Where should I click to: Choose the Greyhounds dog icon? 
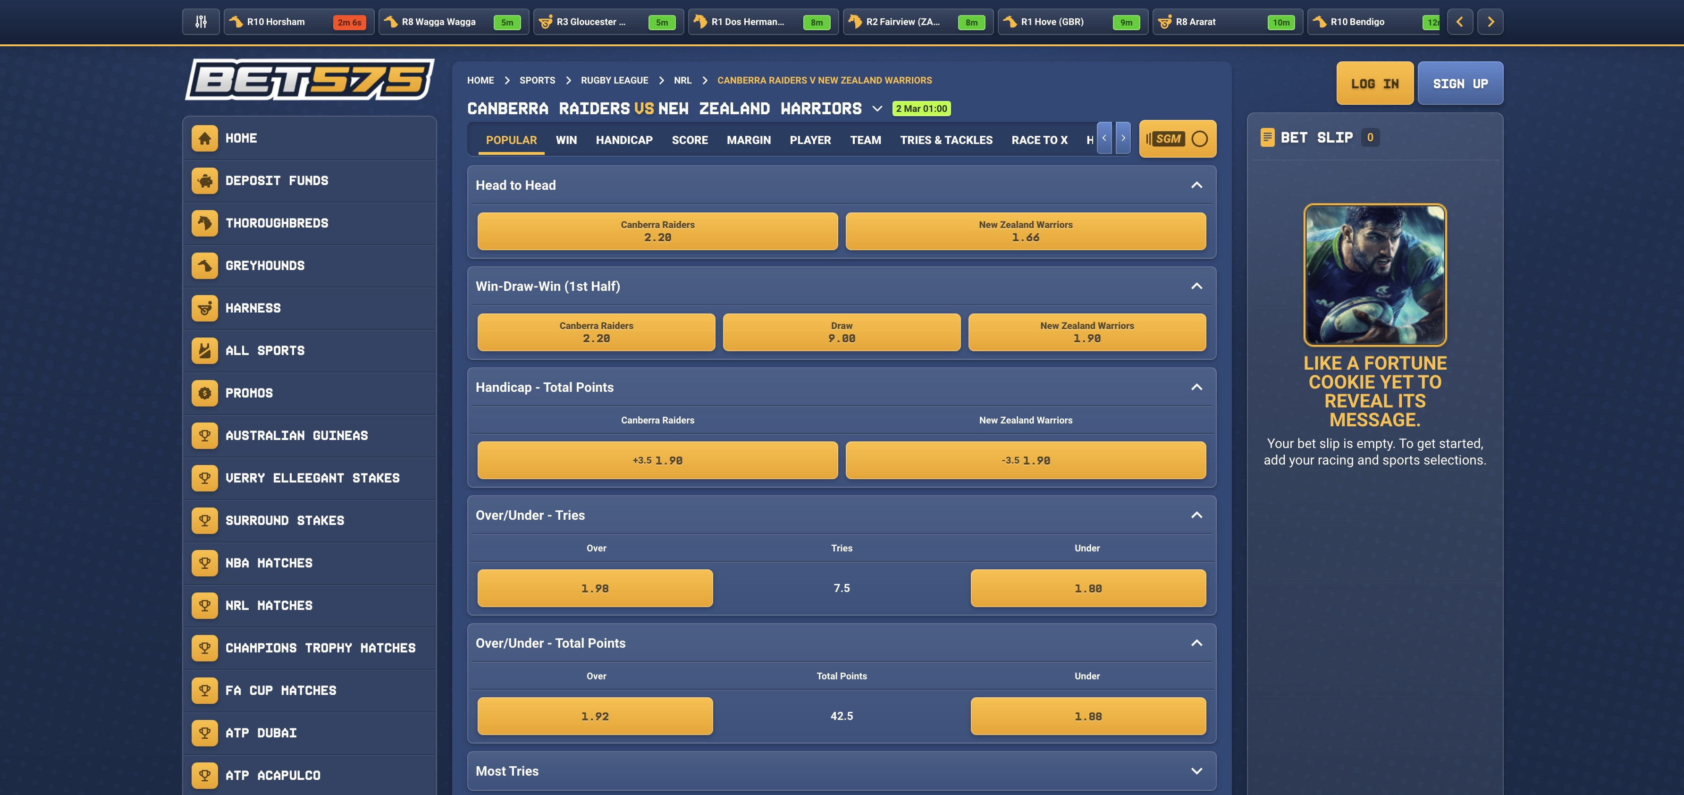click(x=205, y=265)
